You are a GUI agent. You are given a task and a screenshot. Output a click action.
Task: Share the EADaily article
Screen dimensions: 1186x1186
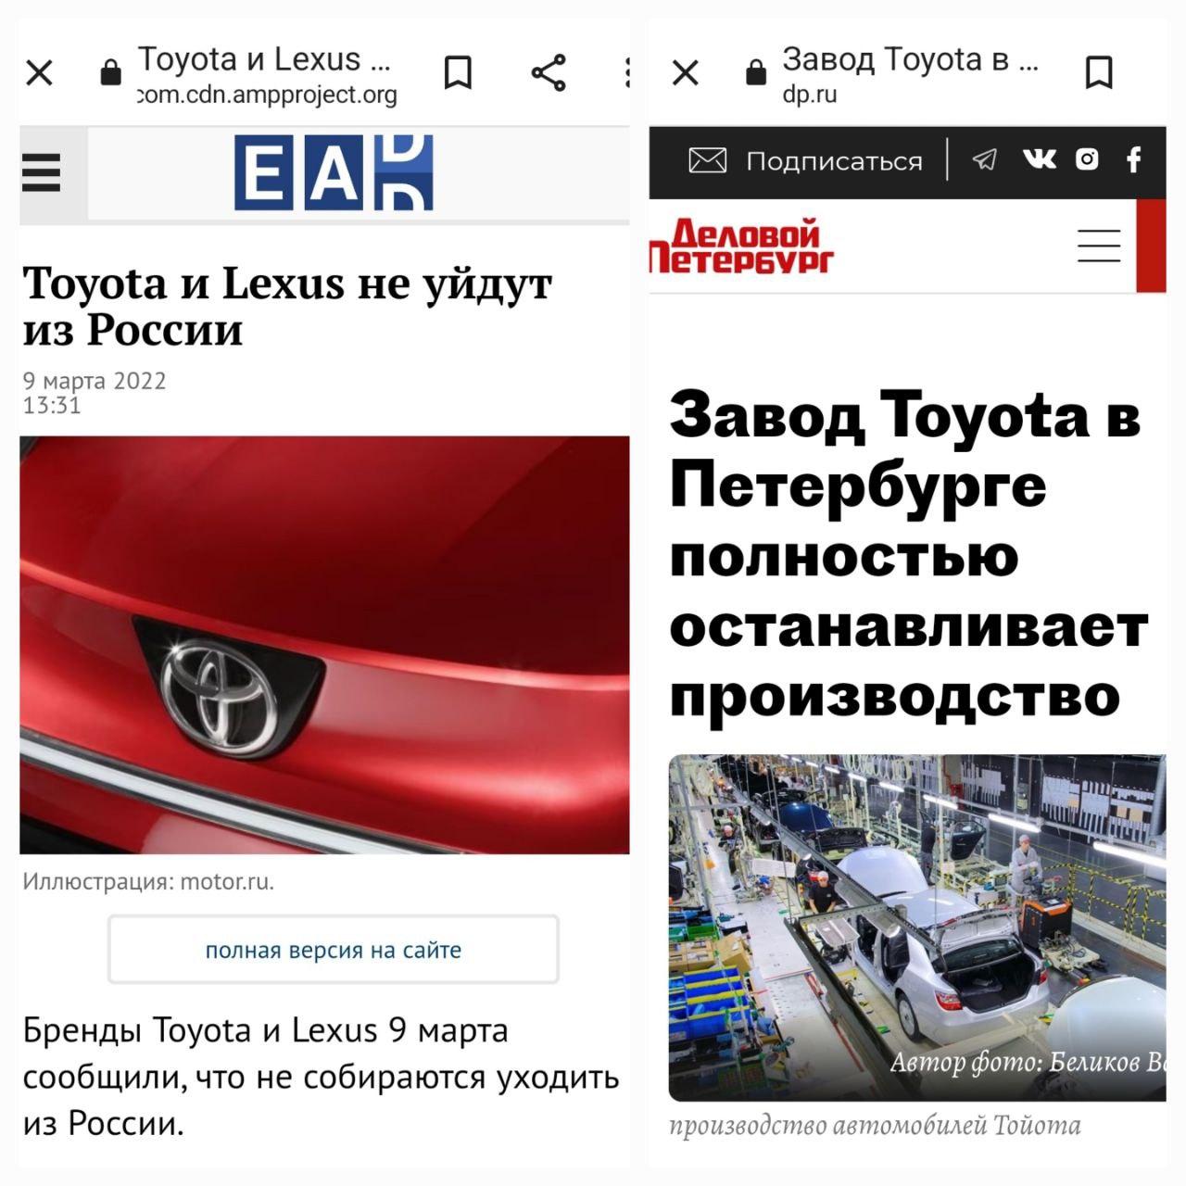(549, 72)
